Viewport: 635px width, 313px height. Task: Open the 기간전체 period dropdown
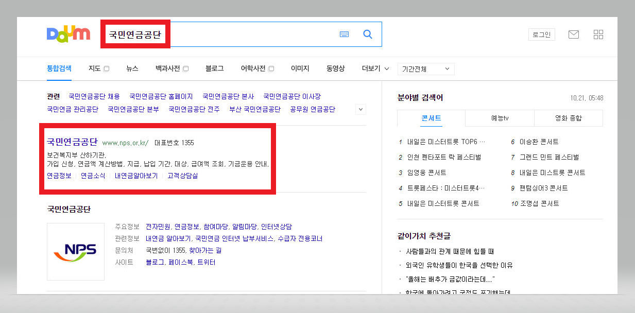click(426, 69)
